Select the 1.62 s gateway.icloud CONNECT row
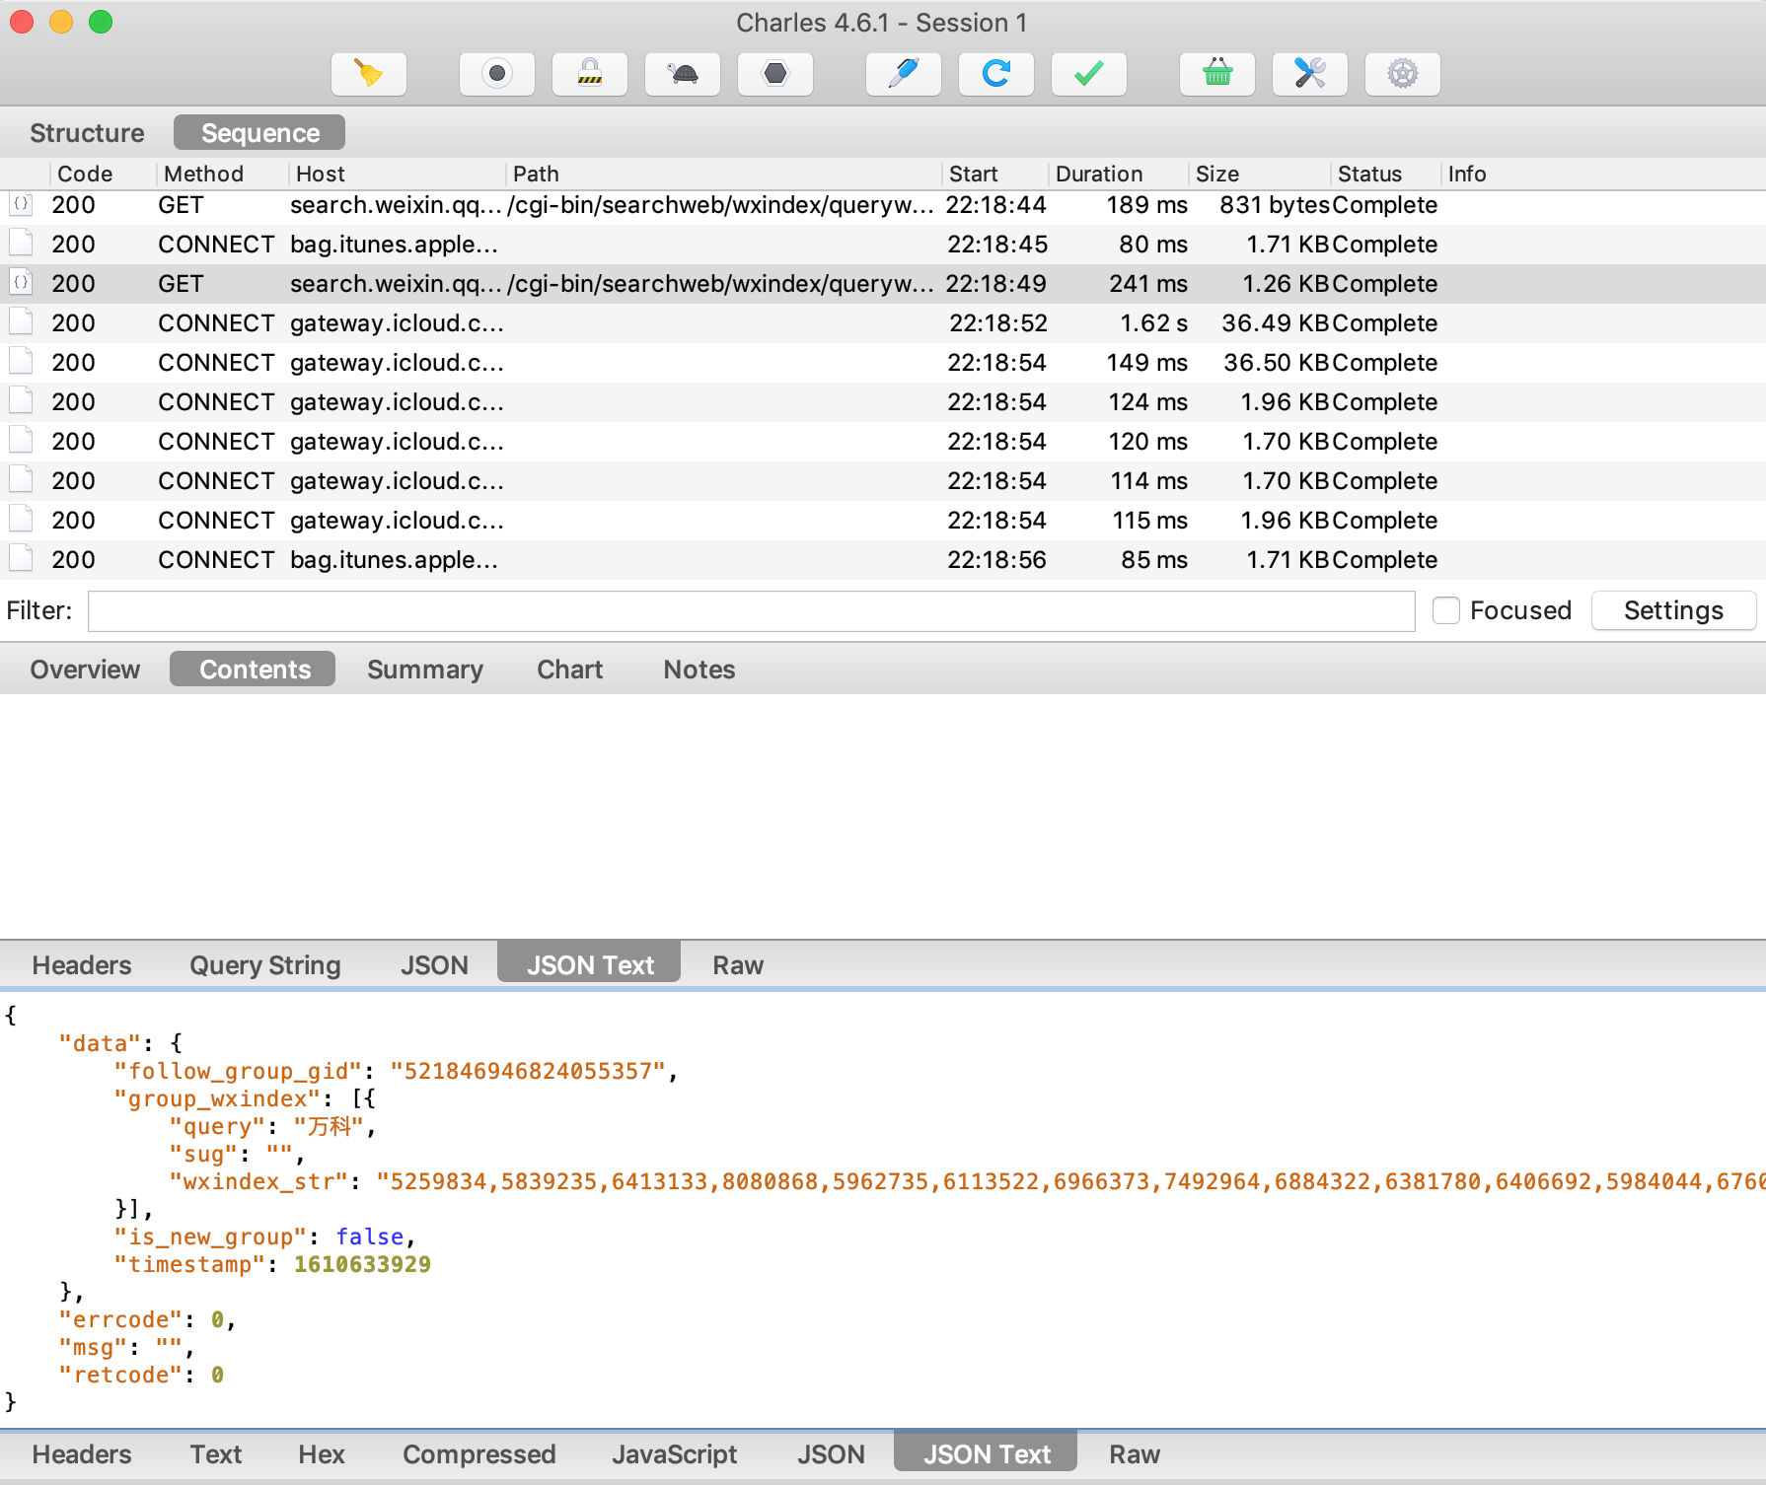This screenshot has width=1766, height=1485. tap(691, 323)
